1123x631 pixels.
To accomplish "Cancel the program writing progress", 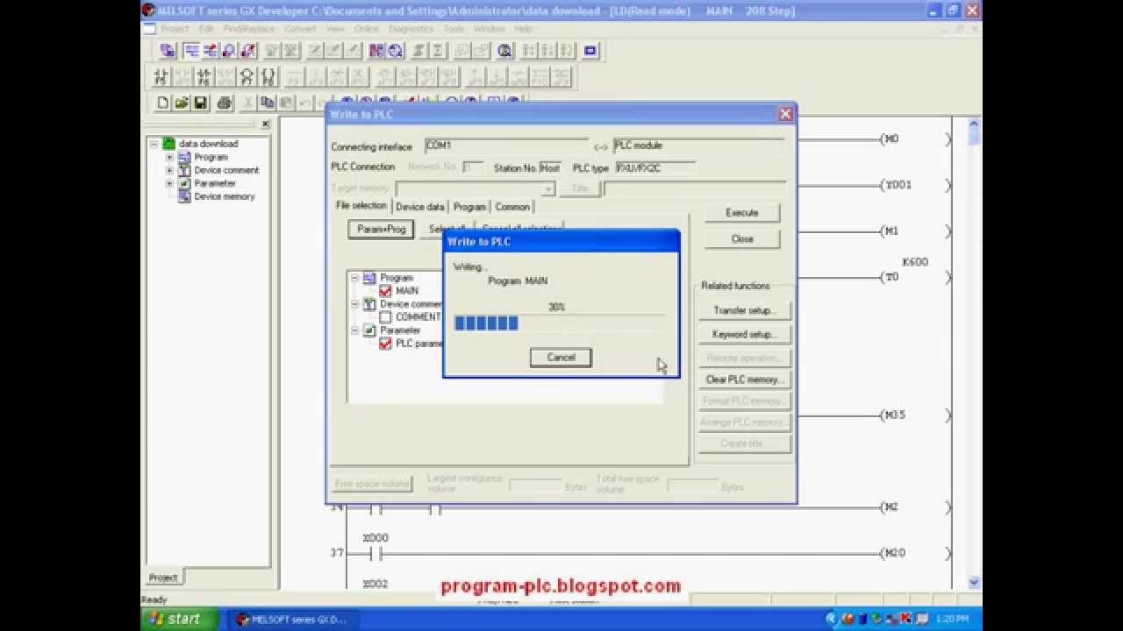I will pos(561,358).
